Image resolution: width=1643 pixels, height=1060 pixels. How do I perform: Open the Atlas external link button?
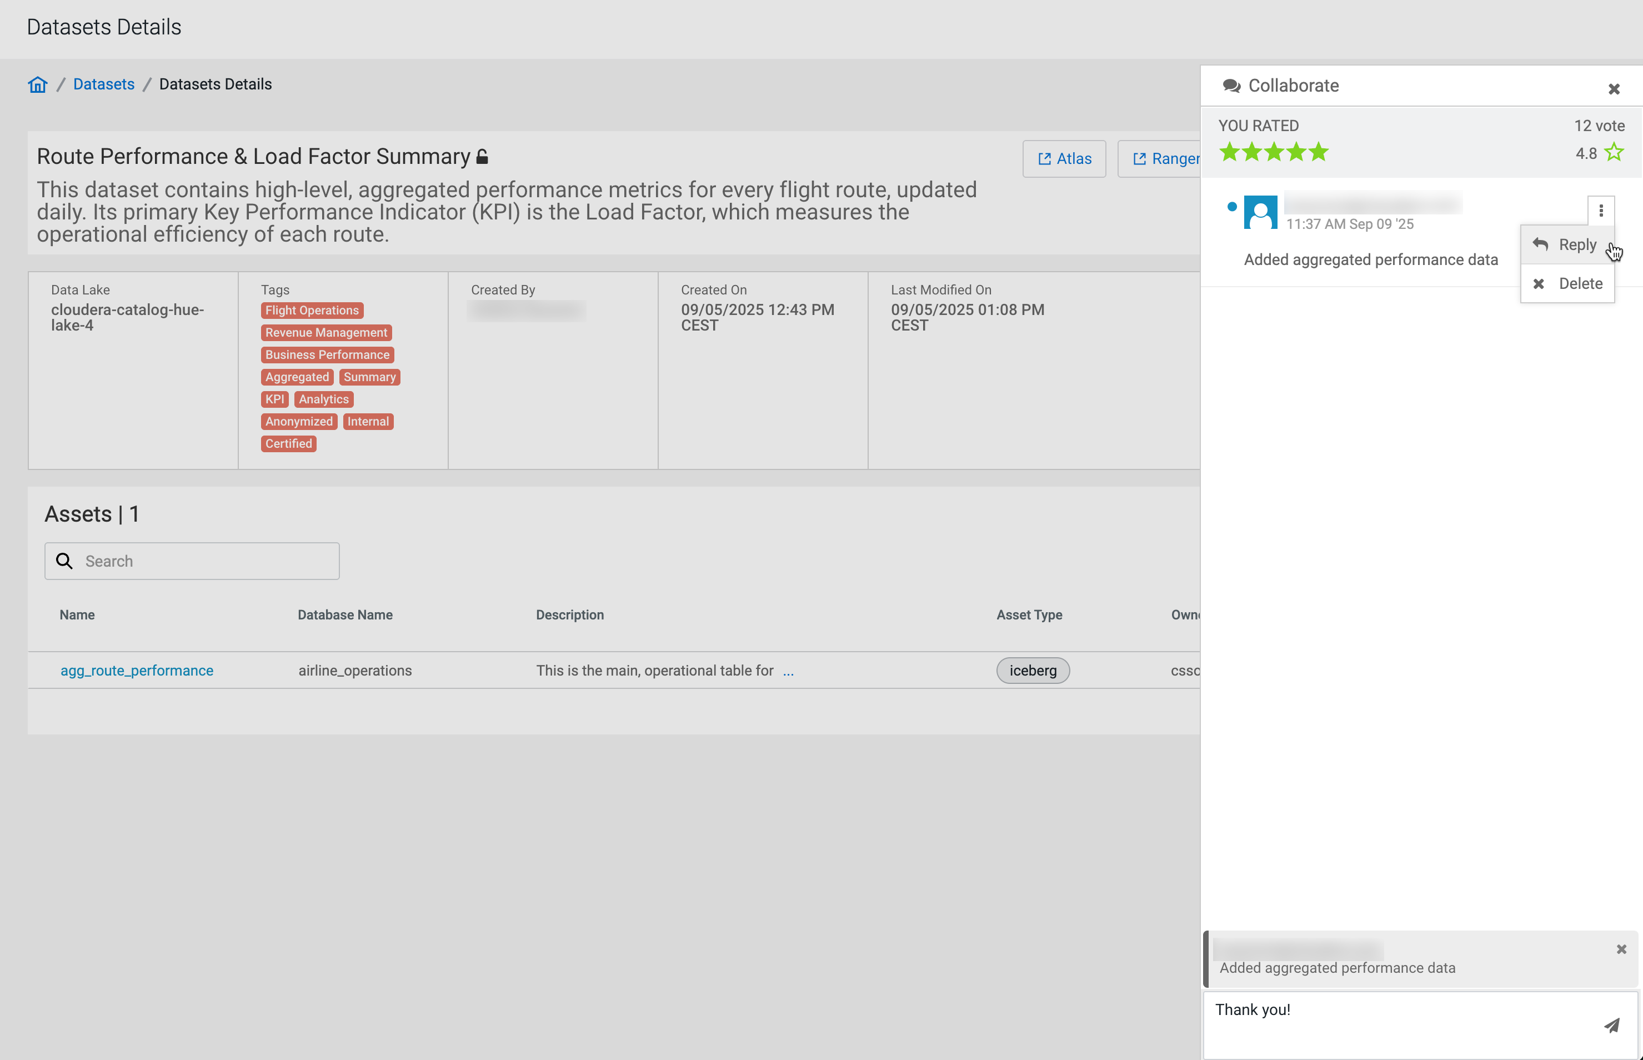[1064, 159]
